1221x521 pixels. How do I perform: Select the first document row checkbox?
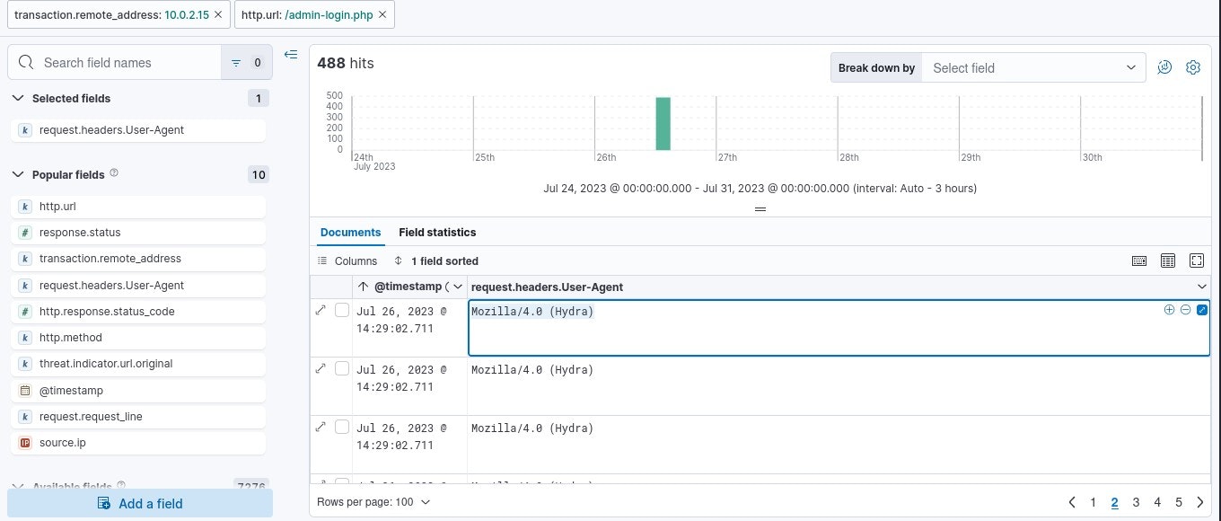point(342,310)
